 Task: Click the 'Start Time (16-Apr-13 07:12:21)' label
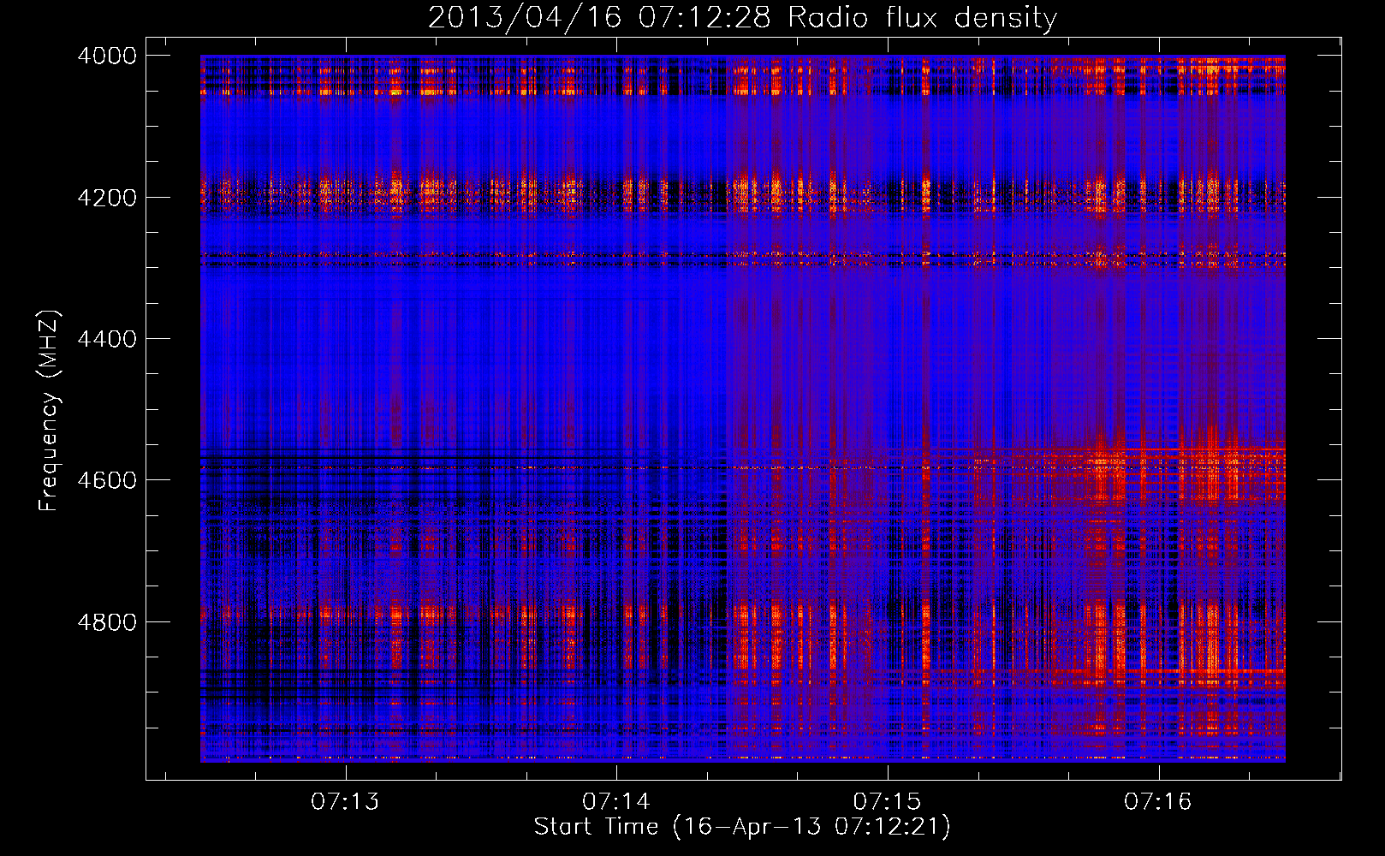[742, 827]
